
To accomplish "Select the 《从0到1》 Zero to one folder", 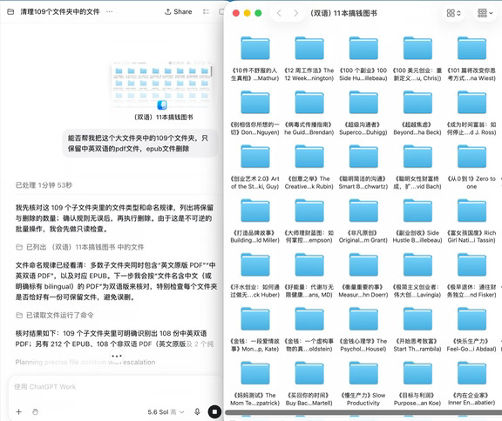I will (471, 157).
